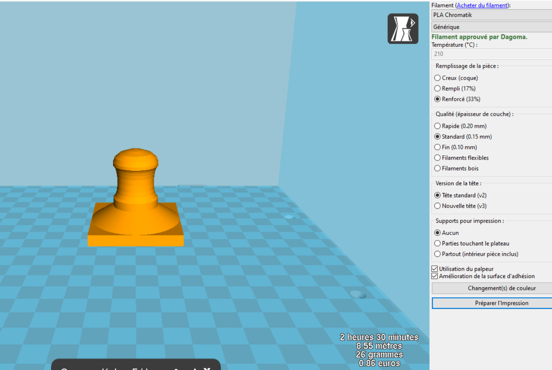Viewport: 552px width, 370px height.
Task: Choose 'Rempli (17%)' infill
Action: [x=437, y=88]
